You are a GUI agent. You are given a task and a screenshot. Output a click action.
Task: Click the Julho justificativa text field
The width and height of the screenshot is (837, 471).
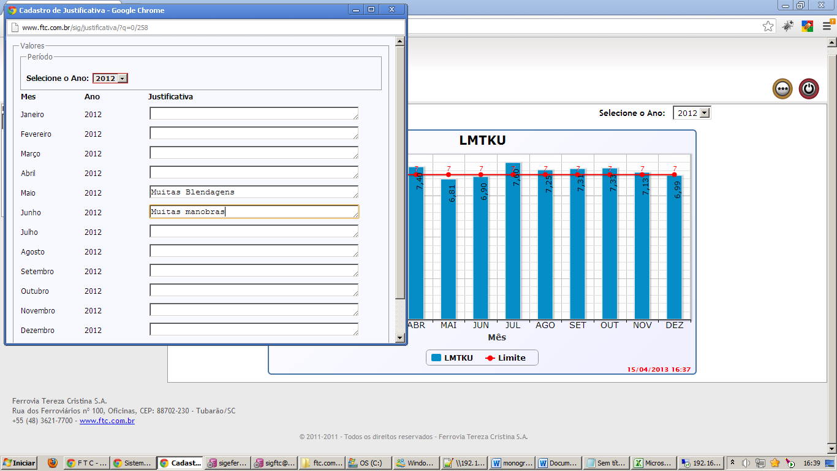254,231
